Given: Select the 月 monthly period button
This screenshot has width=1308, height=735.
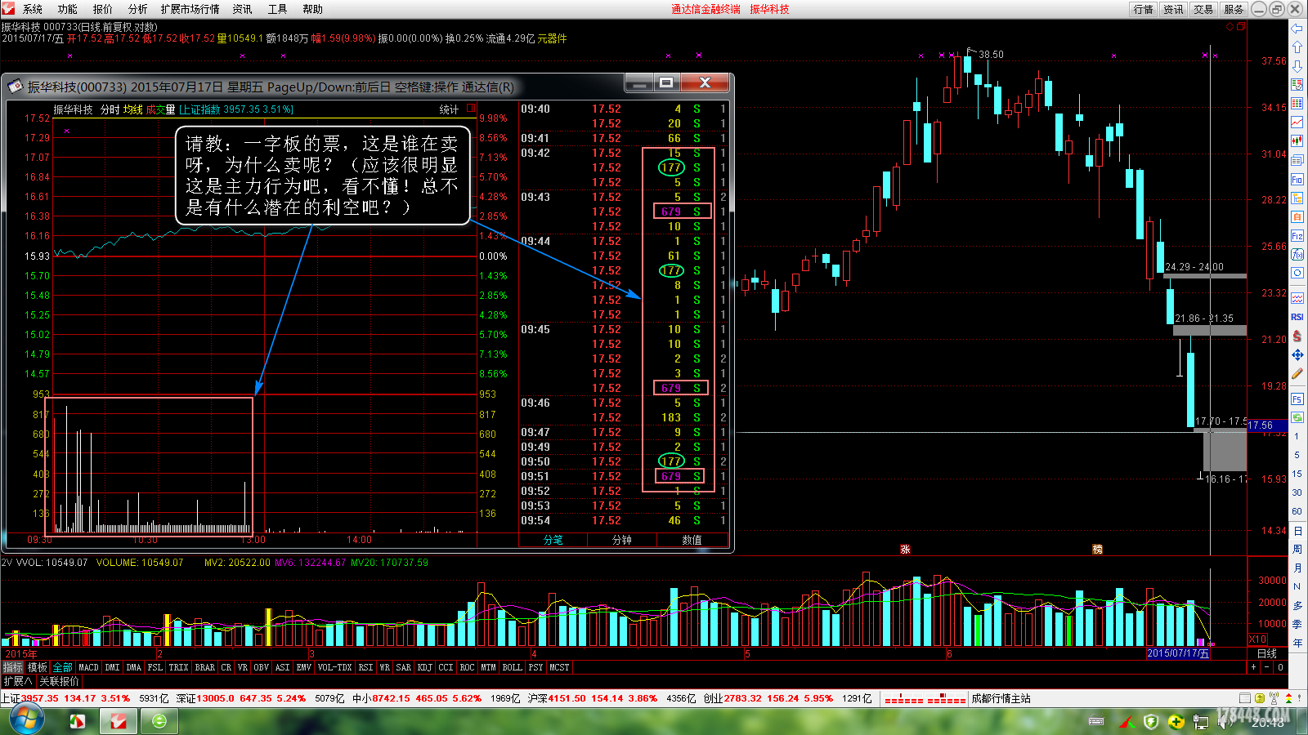Looking at the screenshot, I should 1297,568.
